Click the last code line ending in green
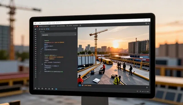183x105 pixels. (53, 72)
